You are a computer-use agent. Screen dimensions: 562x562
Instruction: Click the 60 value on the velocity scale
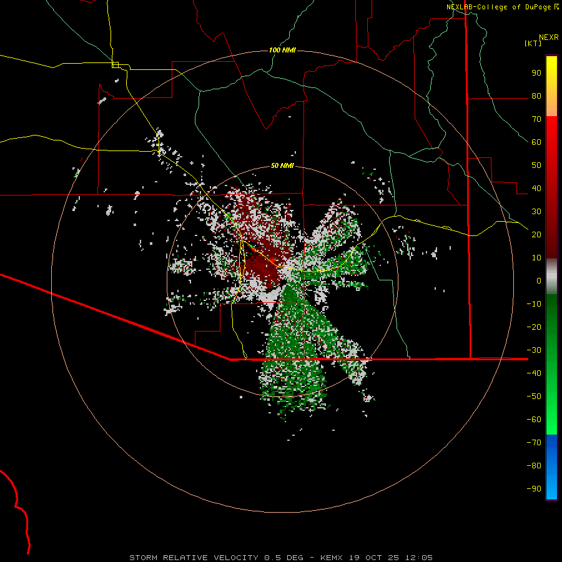[536, 142]
